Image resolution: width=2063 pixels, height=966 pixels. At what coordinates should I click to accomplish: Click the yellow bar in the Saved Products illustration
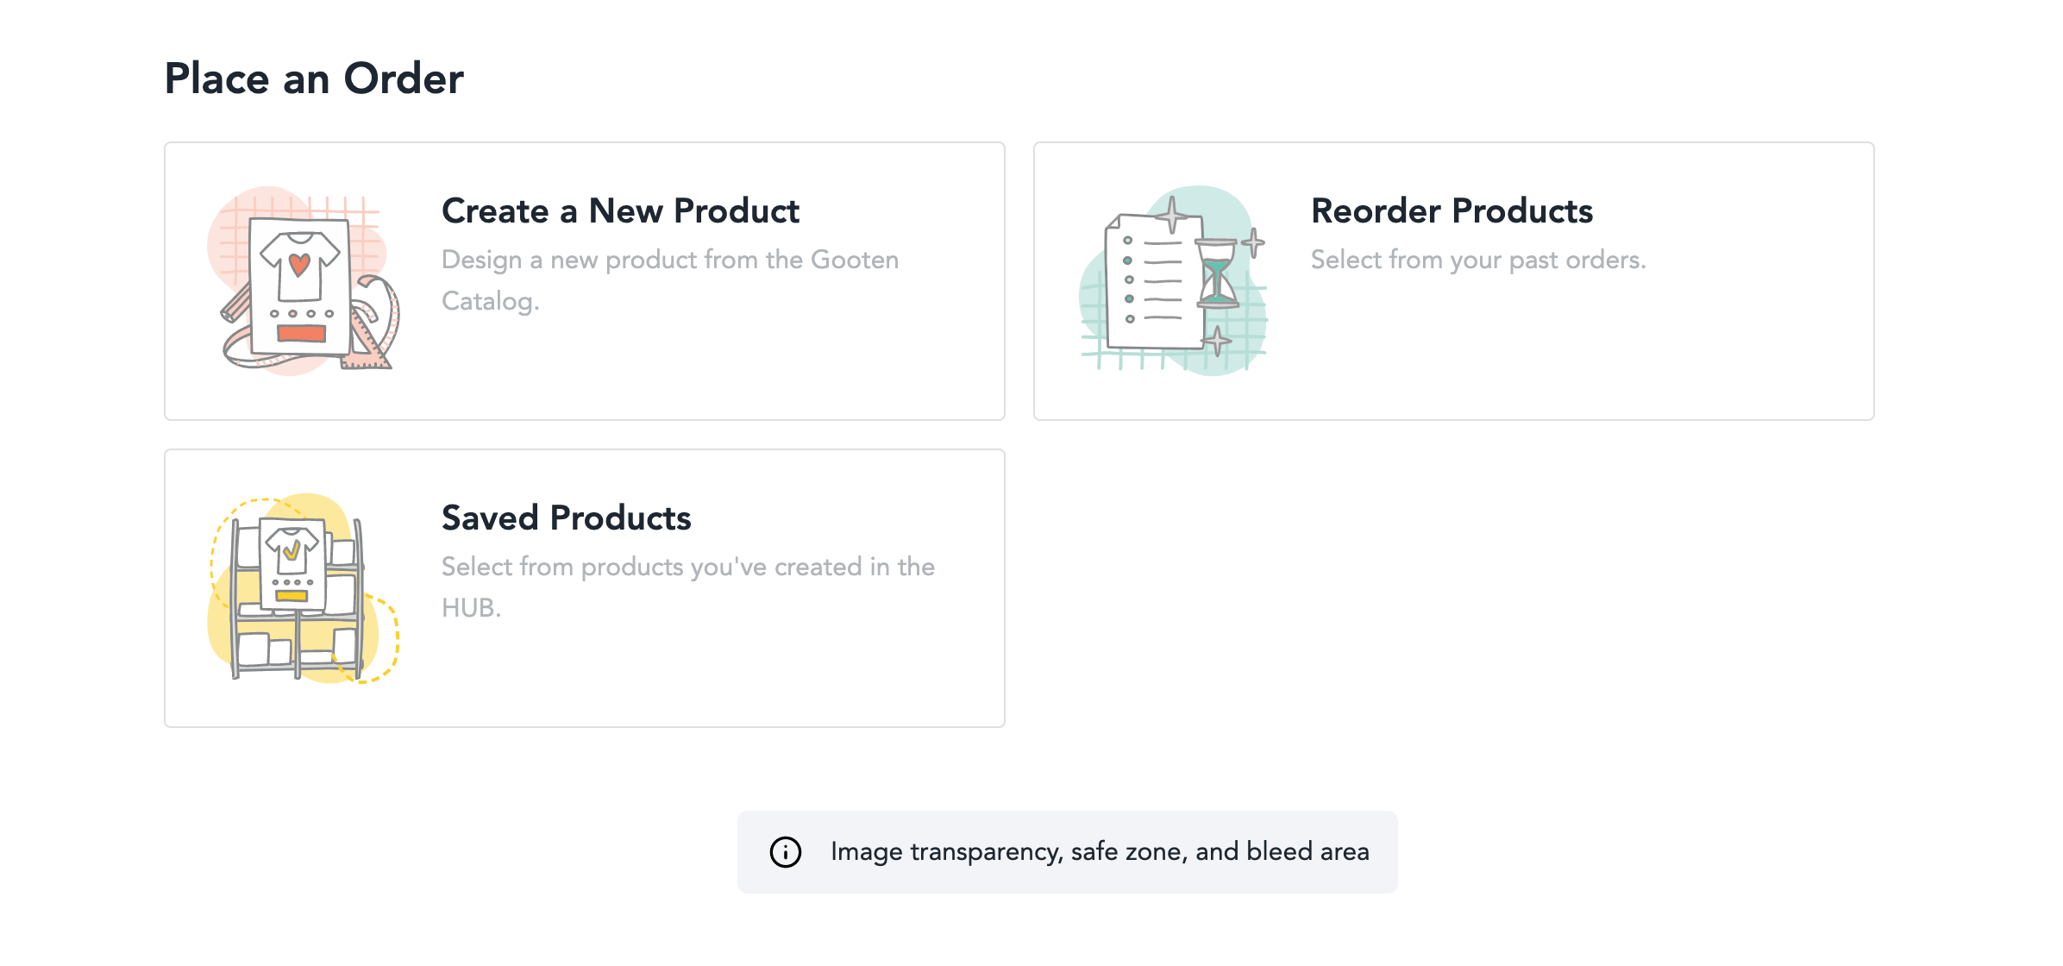coord(292,596)
